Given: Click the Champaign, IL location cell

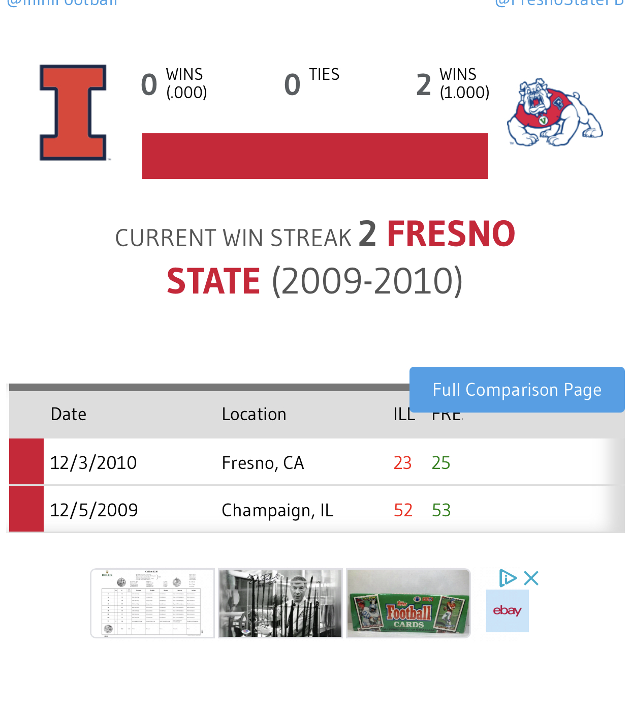Looking at the screenshot, I should point(277,510).
